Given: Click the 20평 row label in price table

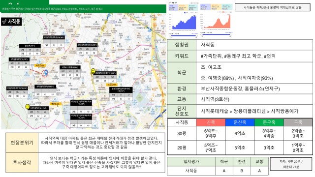Looking at the screenshot, I should tap(182, 147).
